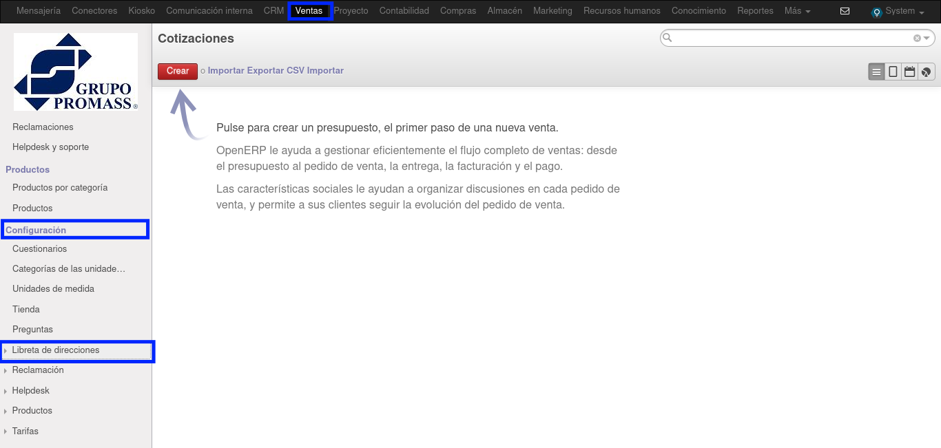Focus the search input field
The width and height of the screenshot is (941, 448).
coord(792,39)
